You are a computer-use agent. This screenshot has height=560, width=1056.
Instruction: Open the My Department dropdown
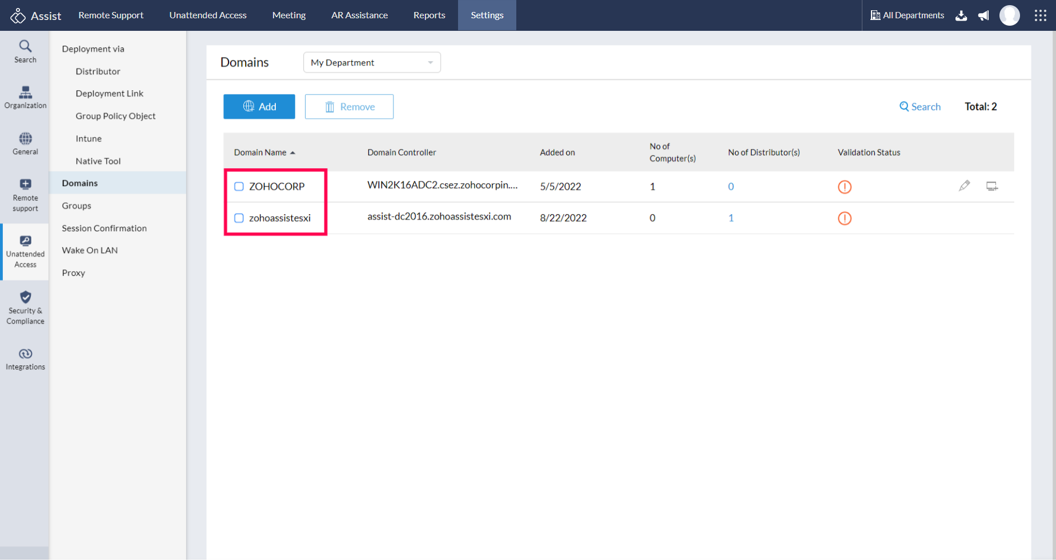[371, 62]
